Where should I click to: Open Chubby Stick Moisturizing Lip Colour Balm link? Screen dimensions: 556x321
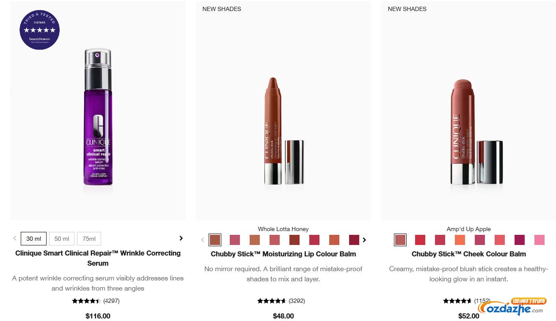[283, 254]
